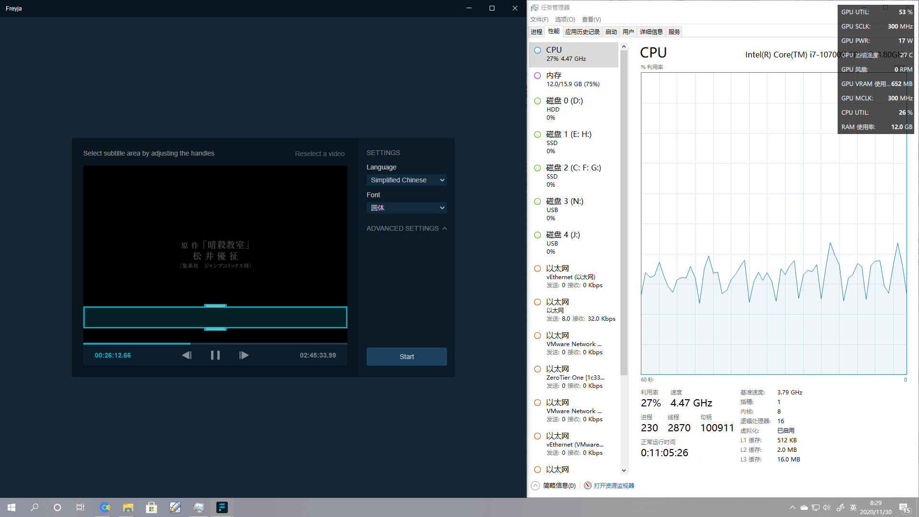
Task: Click inside the subtitle selection rectangle
Action: (x=215, y=317)
